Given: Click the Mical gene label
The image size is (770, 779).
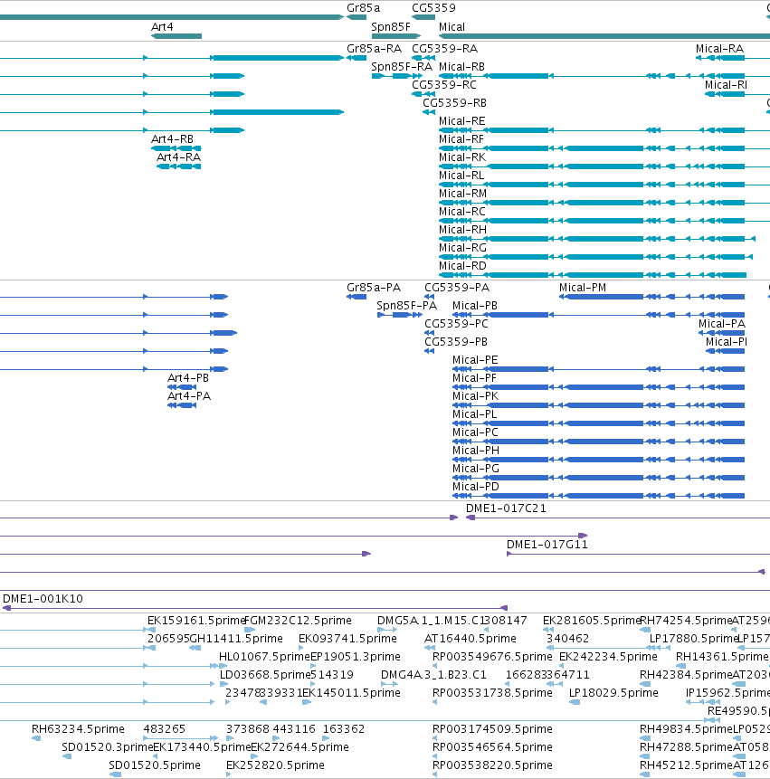Looking at the screenshot, I should pyautogui.click(x=452, y=27).
